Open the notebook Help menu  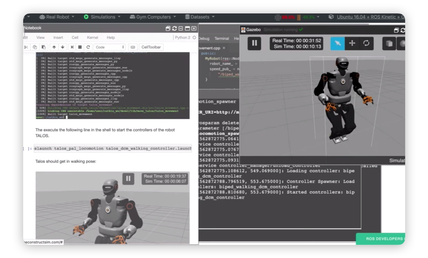pyautogui.click(x=111, y=37)
